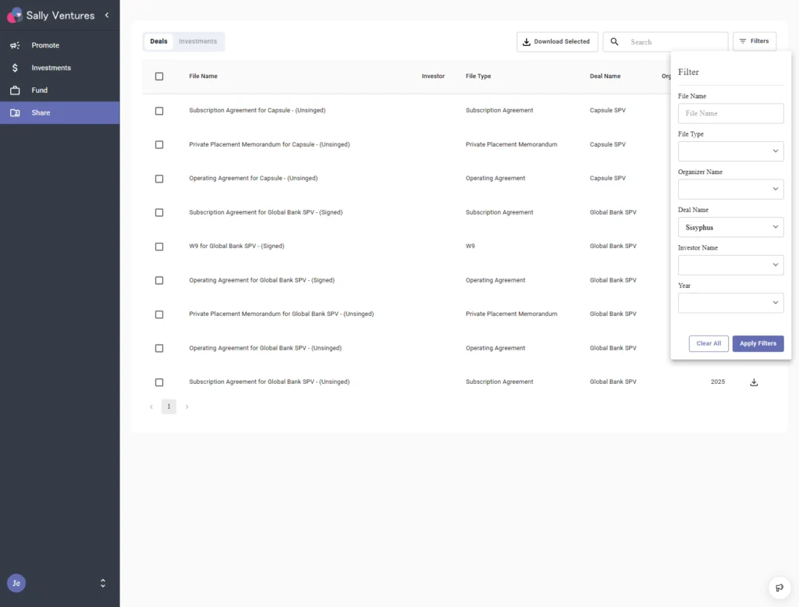This screenshot has width=799, height=607.
Task: Click the Fund briefcase icon
Action: [15, 91]
